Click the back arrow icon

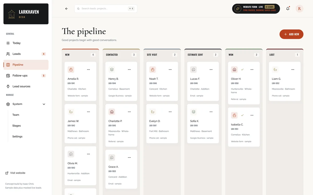pos(67,9)
